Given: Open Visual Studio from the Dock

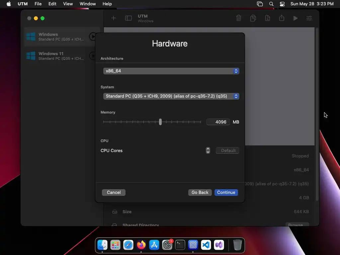Looking at the screenshot, I should pyautogui.click(x=219, y=245).
